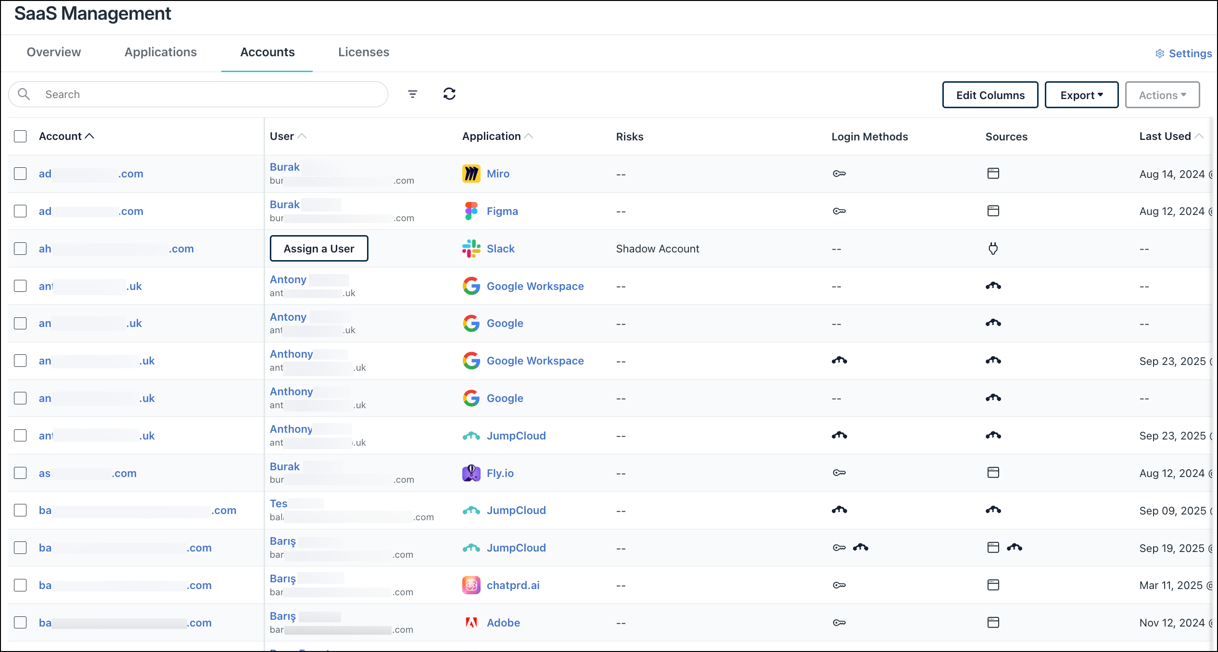Open the Export dropdown
The width and height of the screenshot is (1218, 652).
coord(1081,95)
